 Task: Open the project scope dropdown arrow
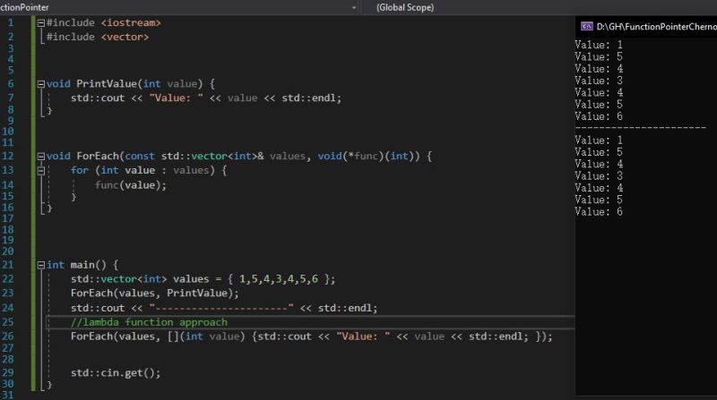pyautogui.click(x=354, y=8)
